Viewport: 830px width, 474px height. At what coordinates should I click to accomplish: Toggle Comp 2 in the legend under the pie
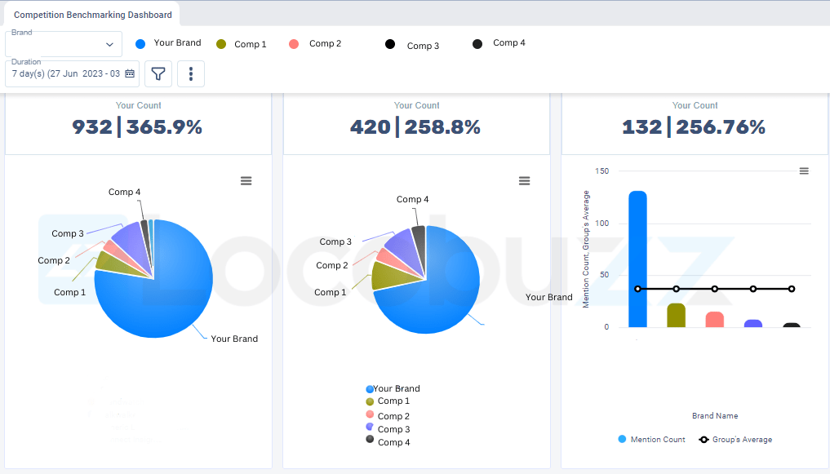point(388,416)
